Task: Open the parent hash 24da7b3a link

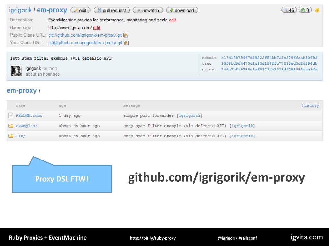Action: [x=269, y=69]
